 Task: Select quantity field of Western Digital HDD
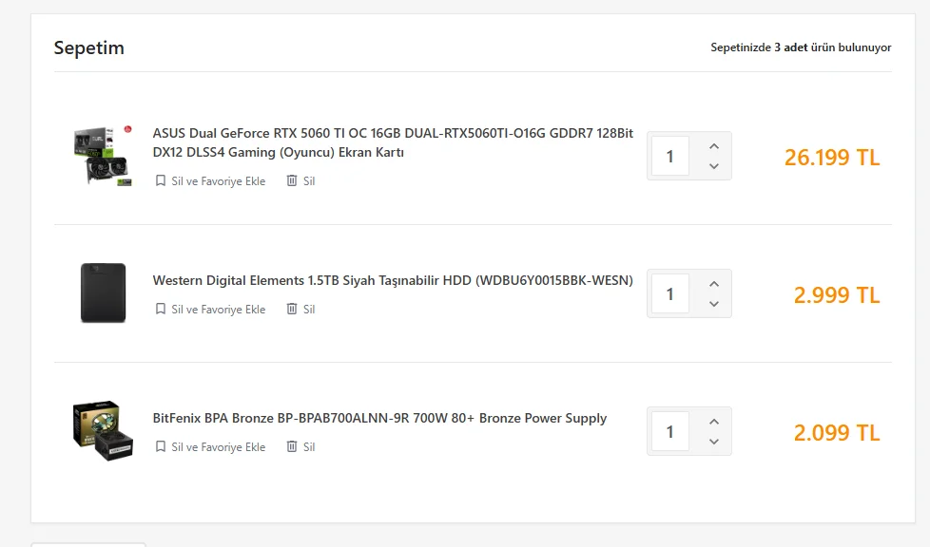[x=670, y=293]
